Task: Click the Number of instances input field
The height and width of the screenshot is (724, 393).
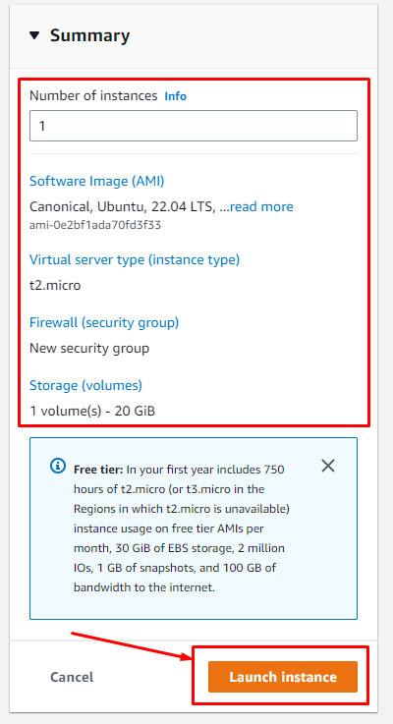Action: [194, 126]
